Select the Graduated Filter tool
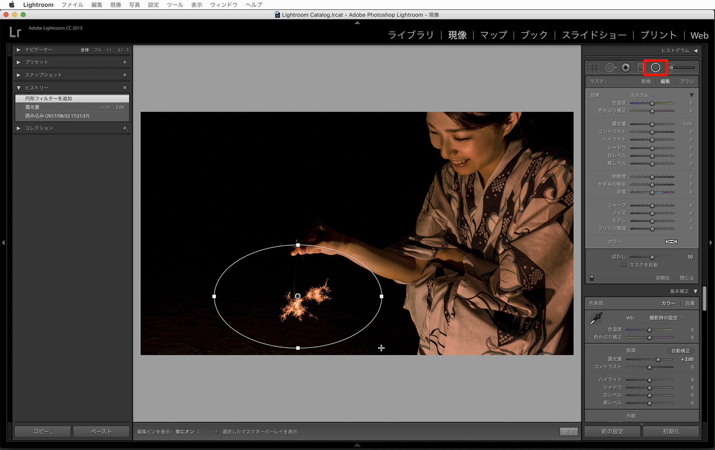 (640, 67)
